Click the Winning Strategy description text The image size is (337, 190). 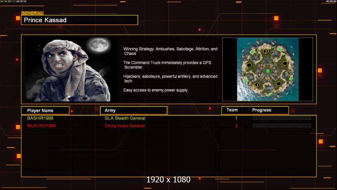pos(170,51)
